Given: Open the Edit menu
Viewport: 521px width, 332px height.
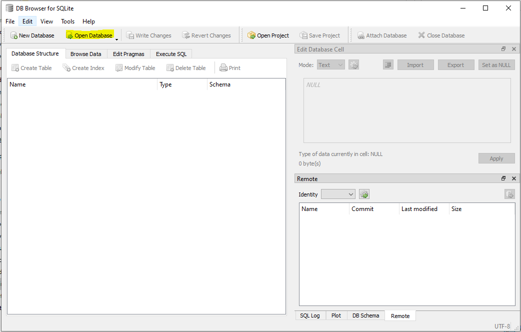Looking at the screenshot, I should [27, 21].
